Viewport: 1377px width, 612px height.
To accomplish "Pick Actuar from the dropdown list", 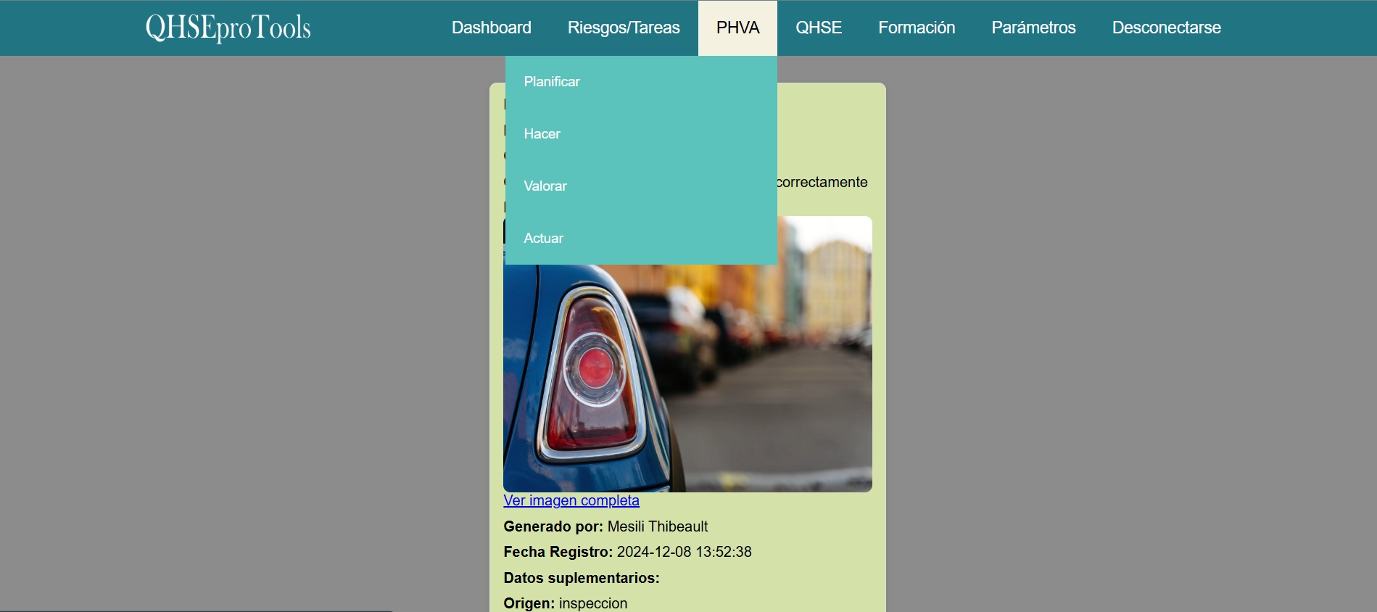I will click(544, 239).
